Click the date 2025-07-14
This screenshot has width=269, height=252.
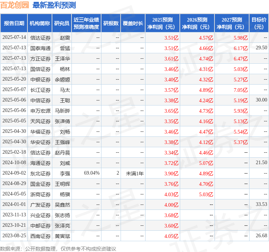point(14,37)
